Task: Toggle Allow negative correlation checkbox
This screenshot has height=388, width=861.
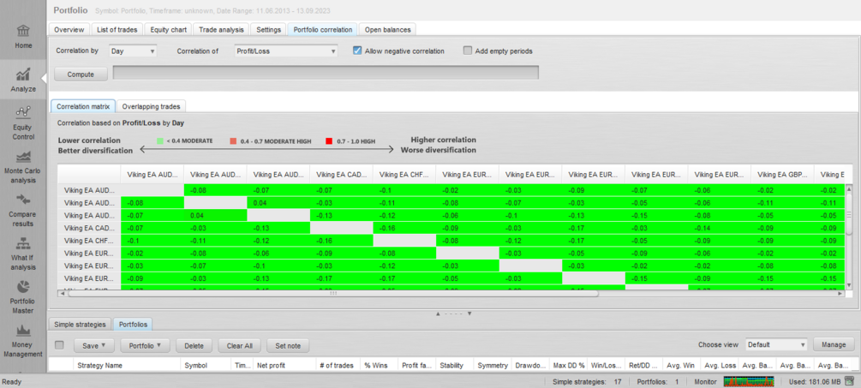Action: [x=357, y=51]
